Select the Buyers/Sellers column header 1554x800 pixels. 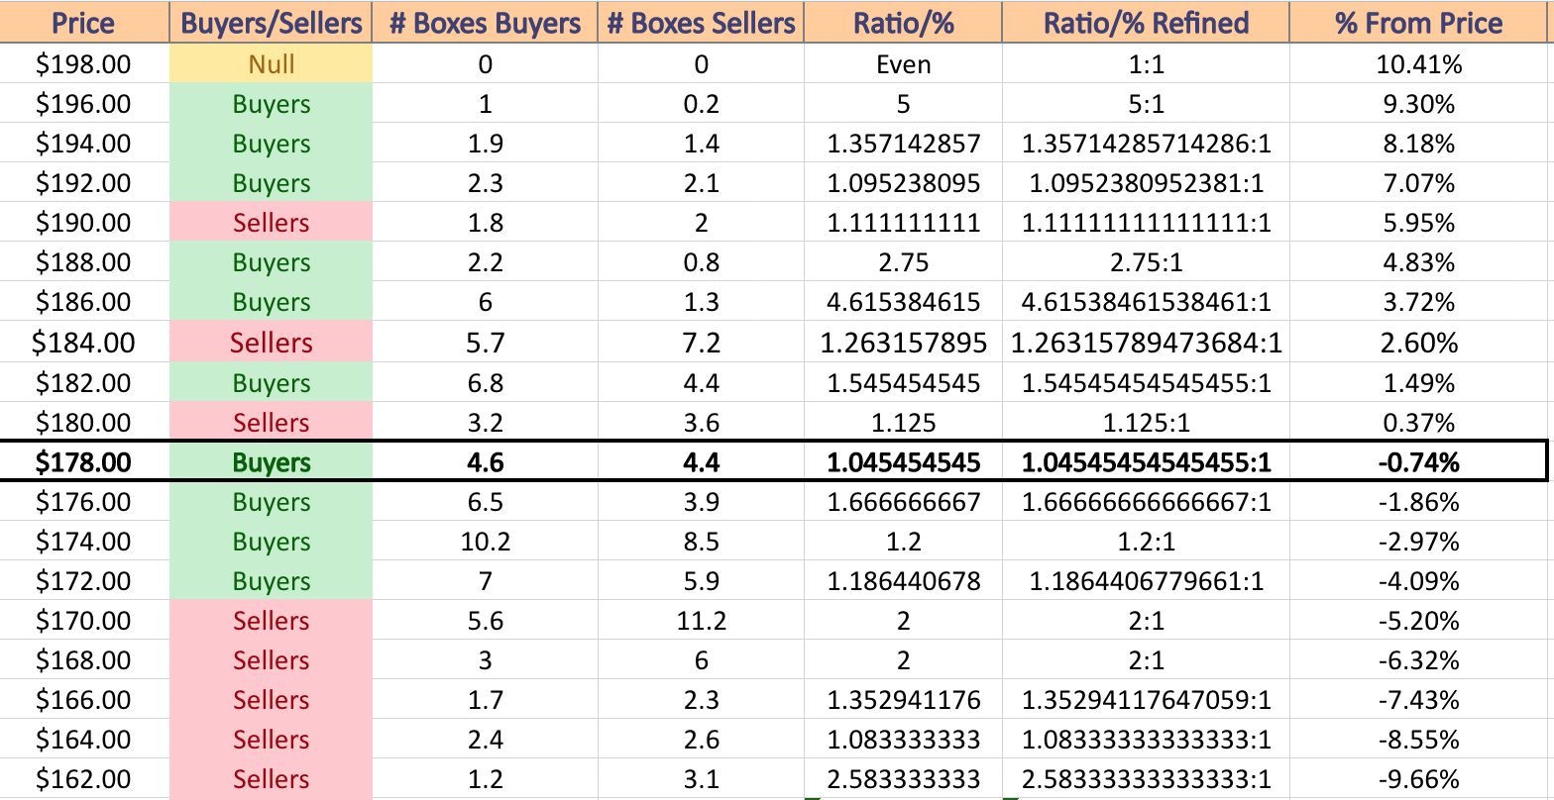click(271, 22)
